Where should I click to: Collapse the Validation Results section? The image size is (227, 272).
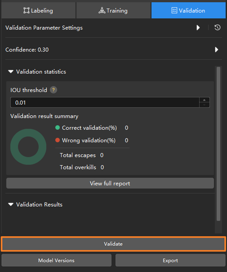11,205
